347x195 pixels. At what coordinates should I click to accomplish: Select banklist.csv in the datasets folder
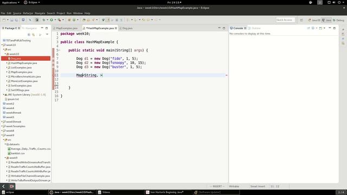18,153
